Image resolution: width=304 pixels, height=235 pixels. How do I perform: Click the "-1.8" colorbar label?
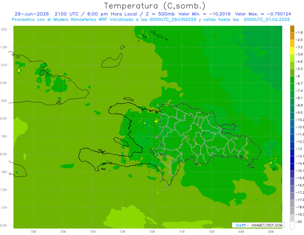(299, 32)
